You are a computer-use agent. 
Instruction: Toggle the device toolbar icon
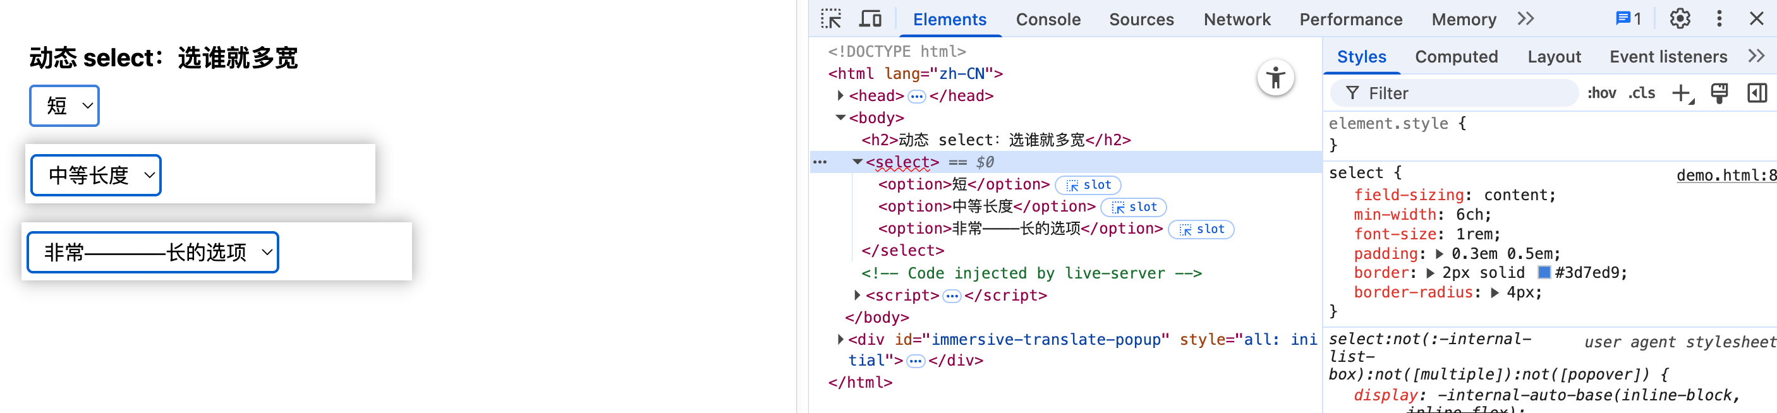(870, 18)
